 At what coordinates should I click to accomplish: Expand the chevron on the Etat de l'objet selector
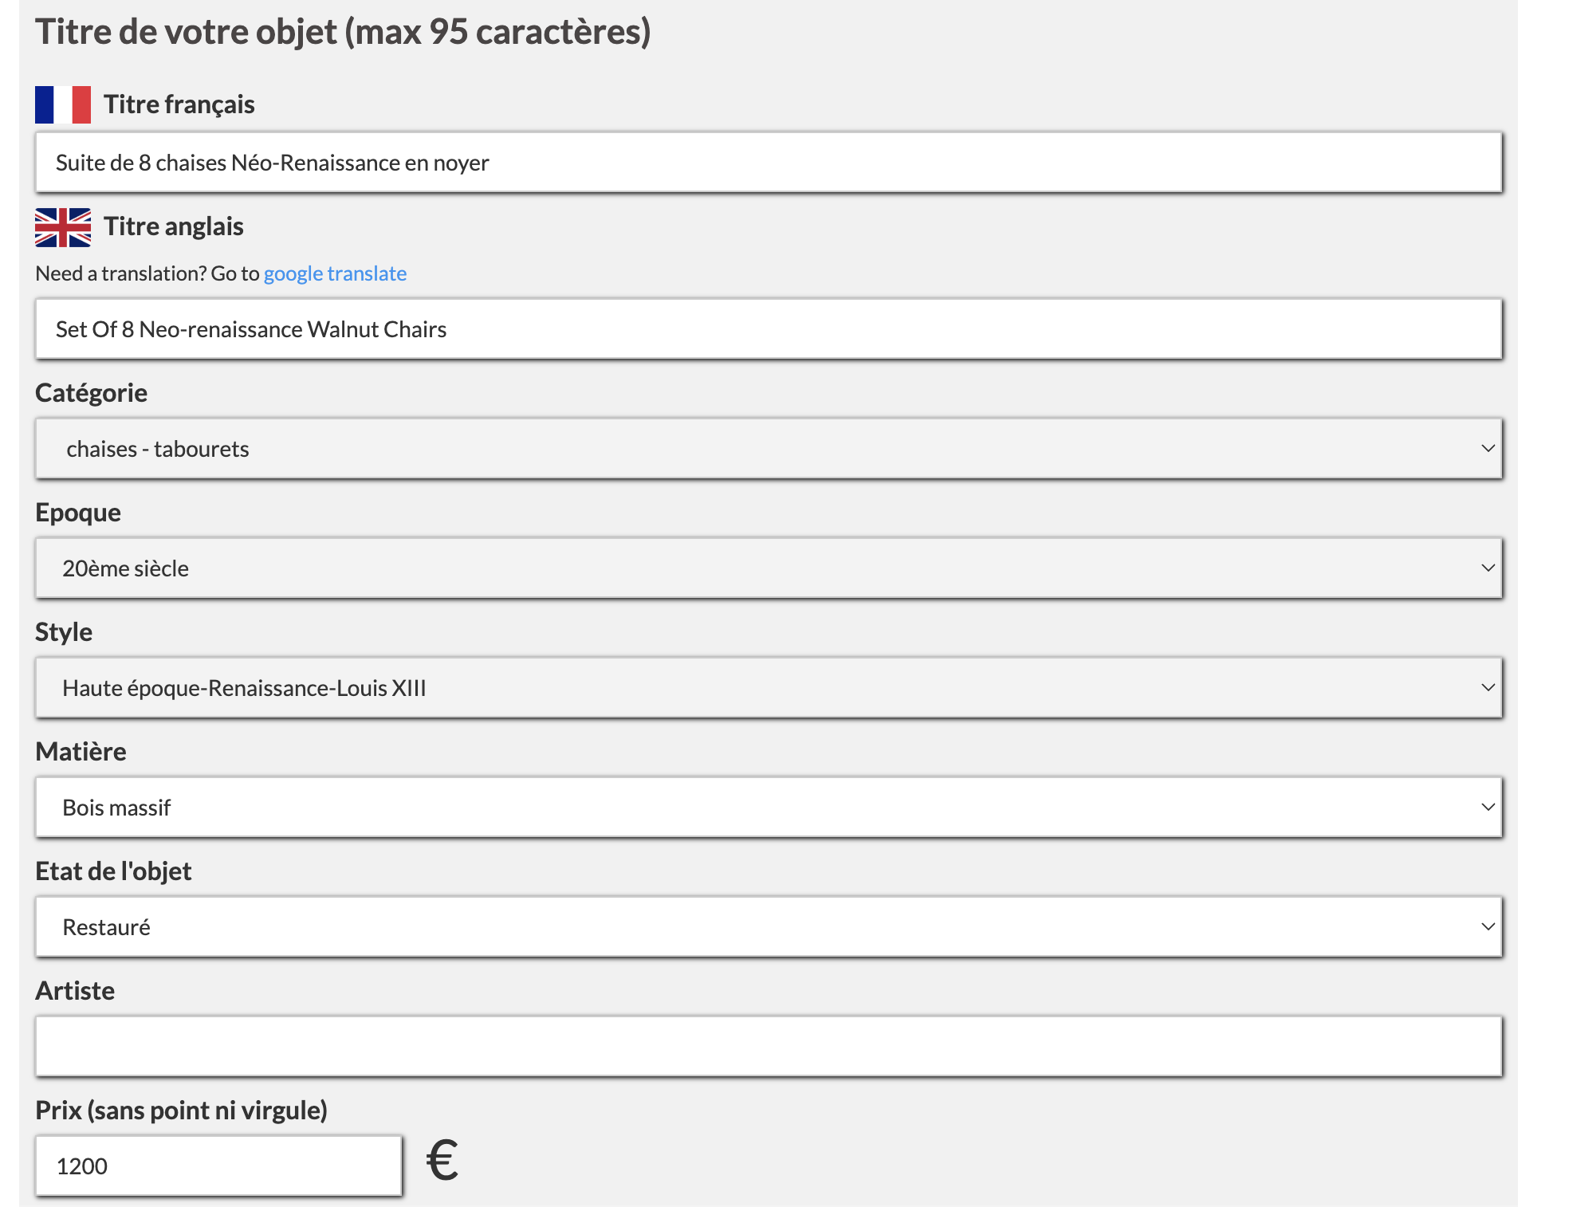(x=1486, y=926)
